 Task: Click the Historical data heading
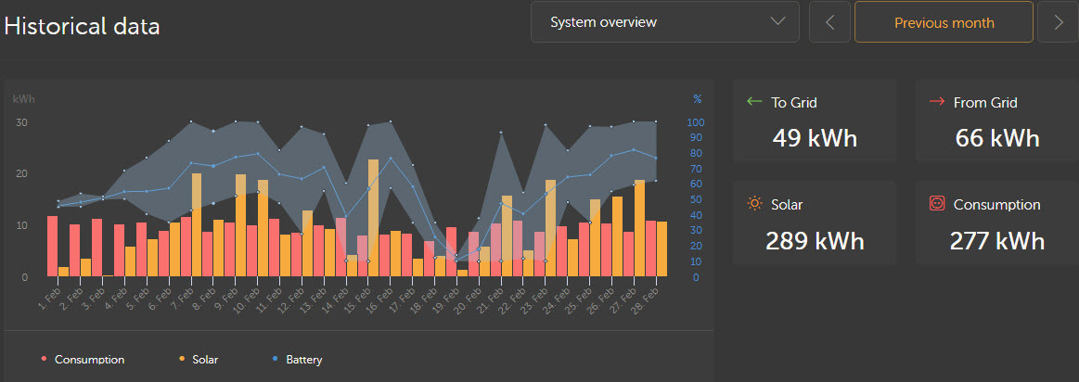click(82, 26)
